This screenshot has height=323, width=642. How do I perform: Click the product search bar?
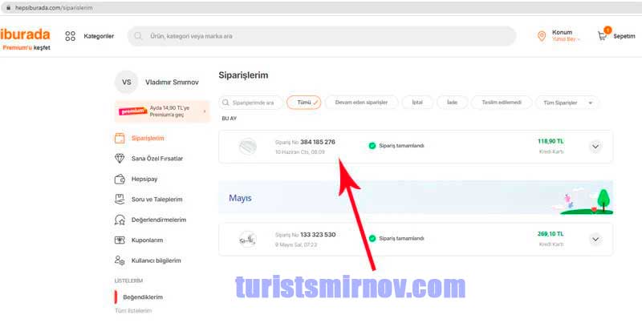pyautogui.click(x=321, y=36)
